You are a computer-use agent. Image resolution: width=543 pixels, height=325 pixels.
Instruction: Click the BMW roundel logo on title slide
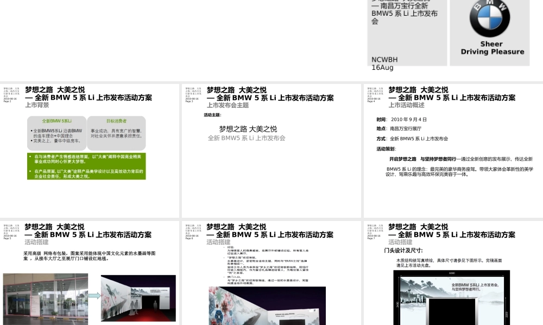pyautogui.click(x=490, y=18)
